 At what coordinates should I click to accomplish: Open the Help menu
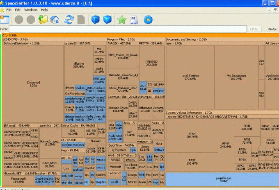coord(44,9)
